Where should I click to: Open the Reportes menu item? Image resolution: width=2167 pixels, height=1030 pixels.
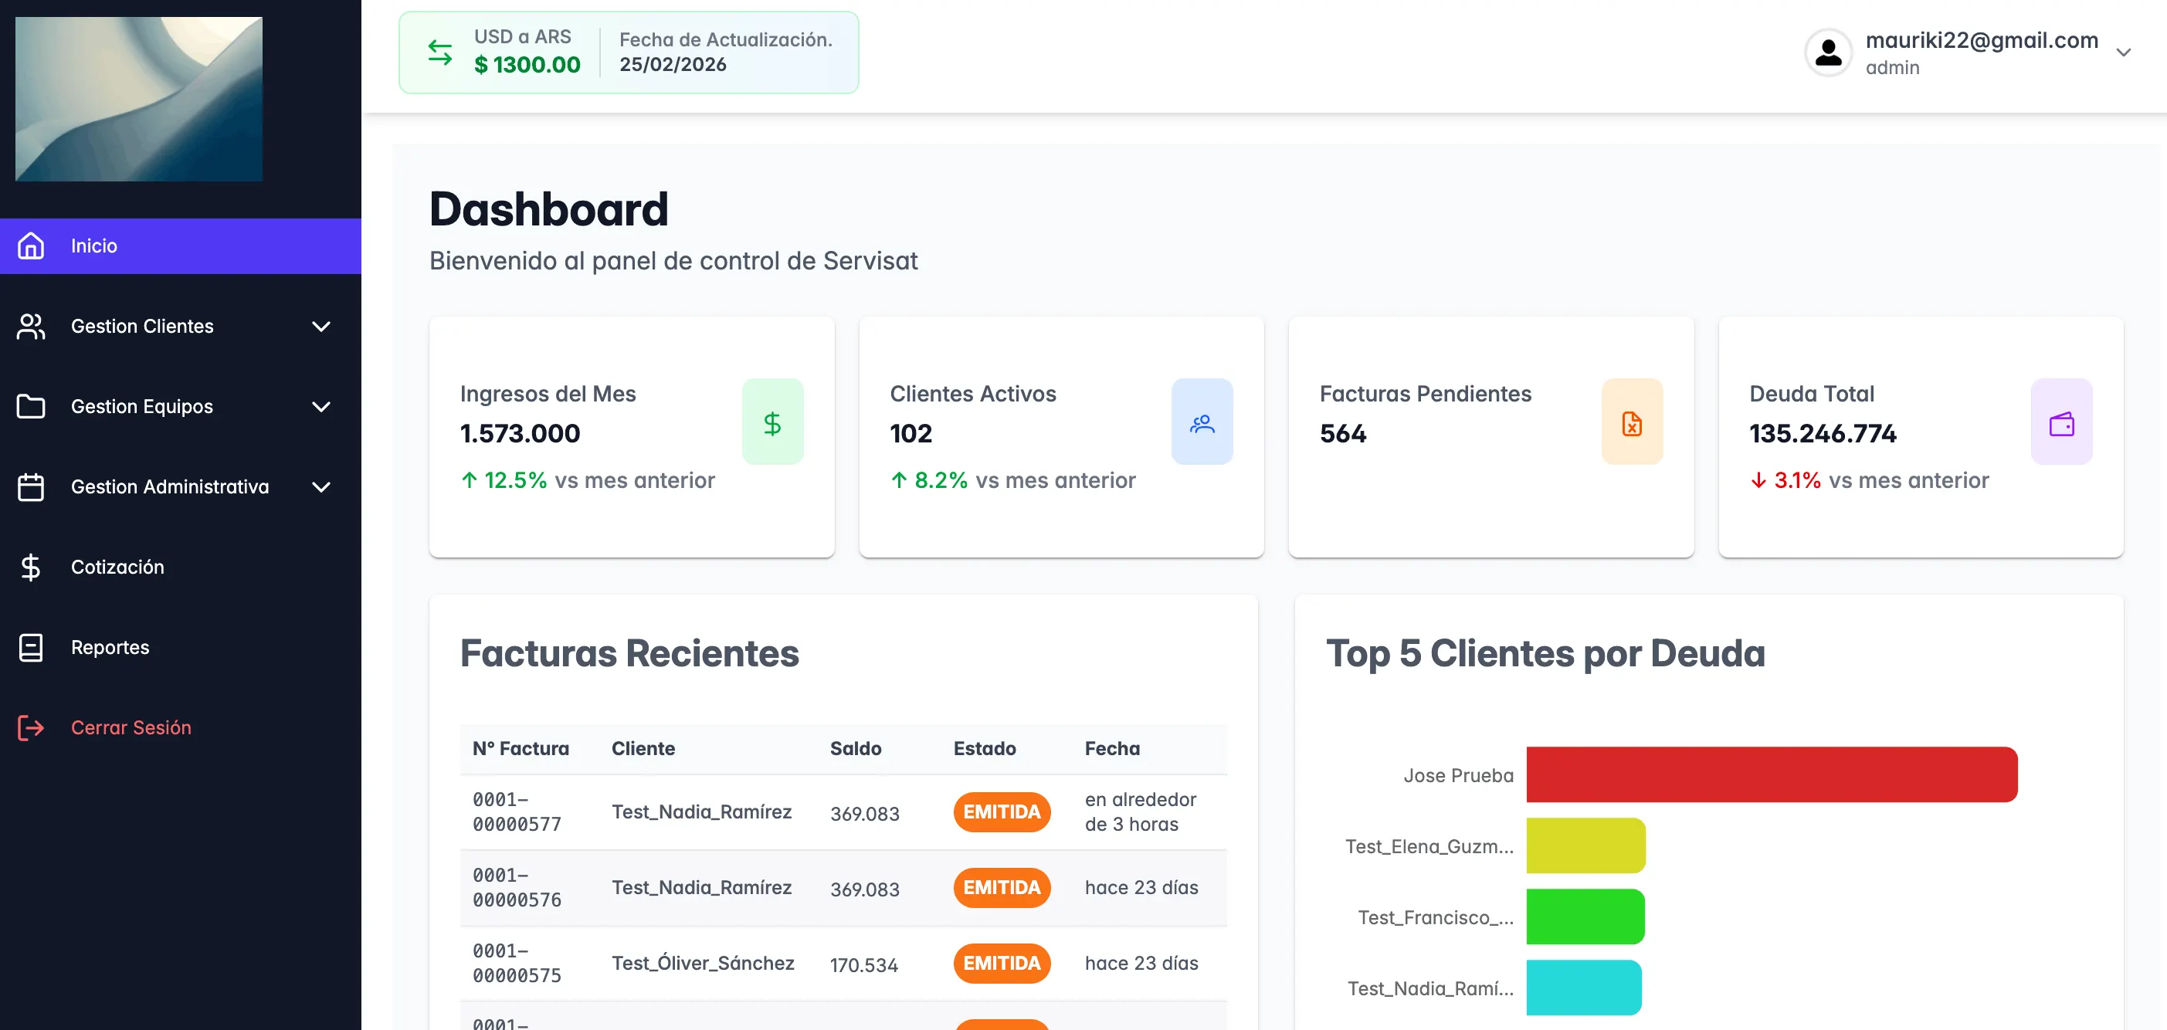pos(110,648)
